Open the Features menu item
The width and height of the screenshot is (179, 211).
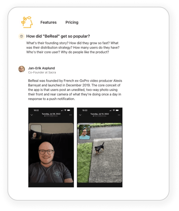49,22
